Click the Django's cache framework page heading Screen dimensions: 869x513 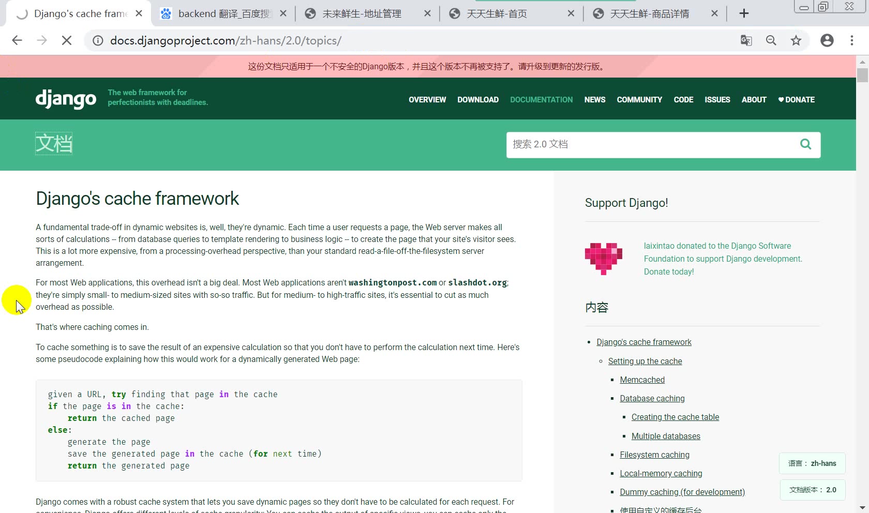[x=137, y=199]
